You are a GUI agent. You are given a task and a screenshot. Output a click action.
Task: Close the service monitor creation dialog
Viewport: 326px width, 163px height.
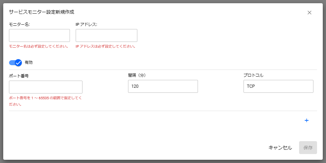point(310,13)
